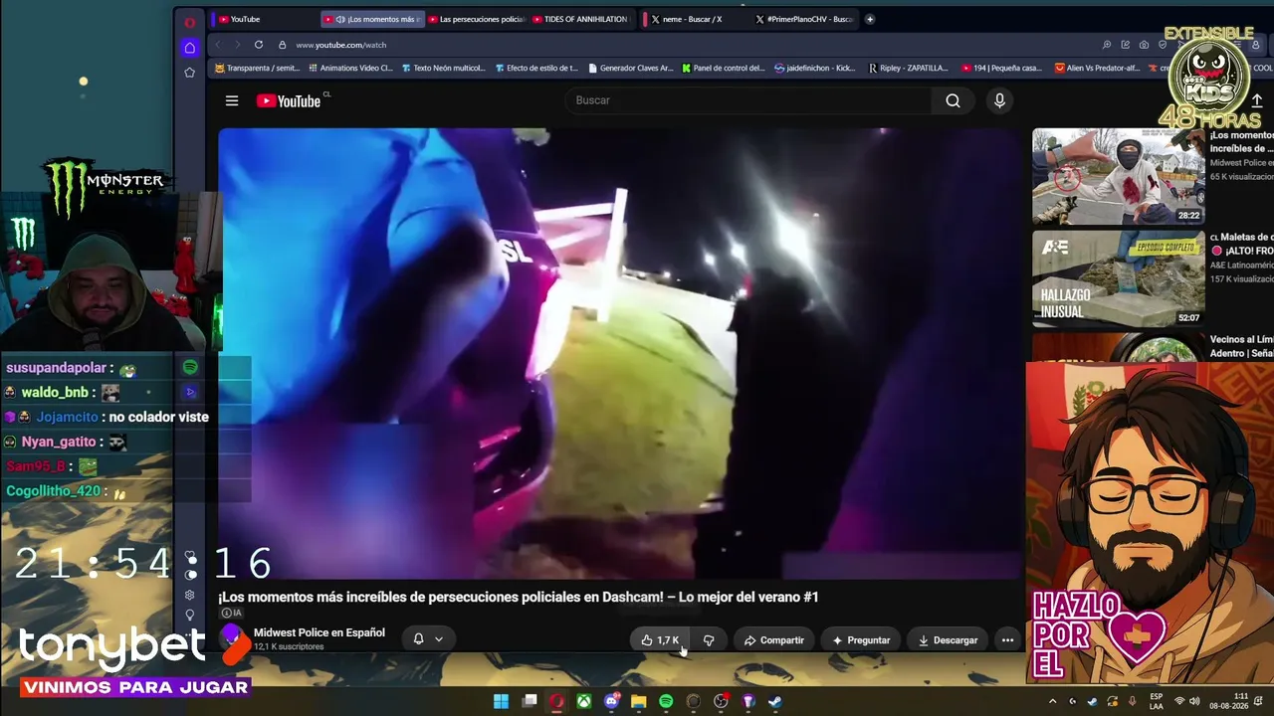Click the Compartir share button
This screenshot has height=716, width=1274.
[x=774, y=640]
